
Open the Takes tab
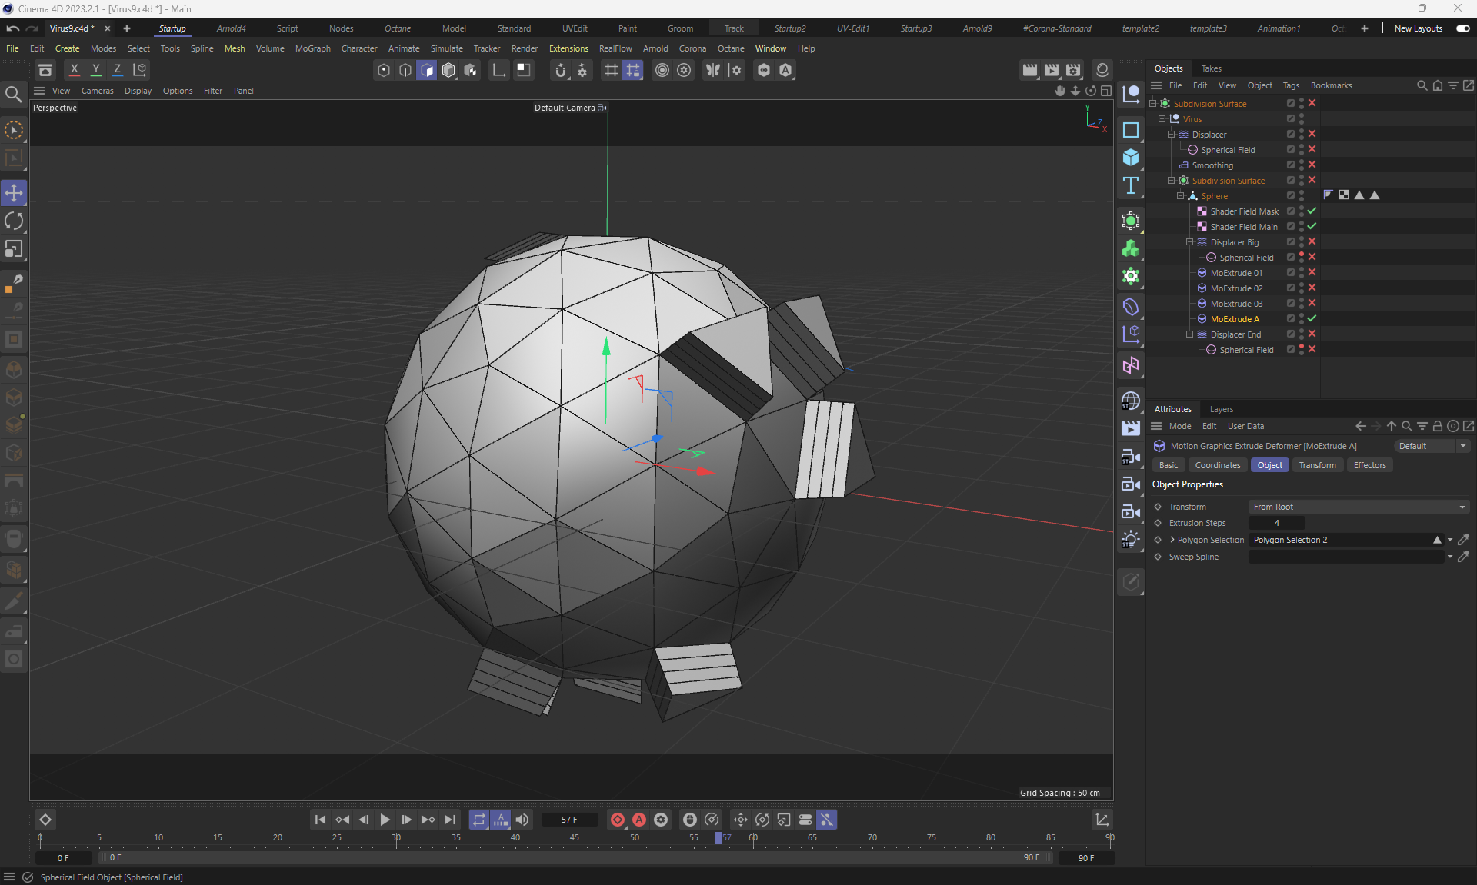point(1211,68)
